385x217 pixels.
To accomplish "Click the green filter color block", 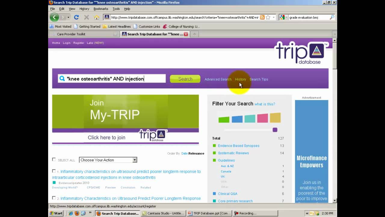I will click(224, 120).
